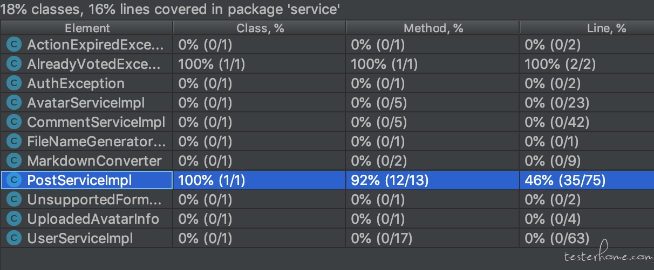Click the 92% (12/13) method coverage cell
The image size is (654, 270).
(433, 180)
